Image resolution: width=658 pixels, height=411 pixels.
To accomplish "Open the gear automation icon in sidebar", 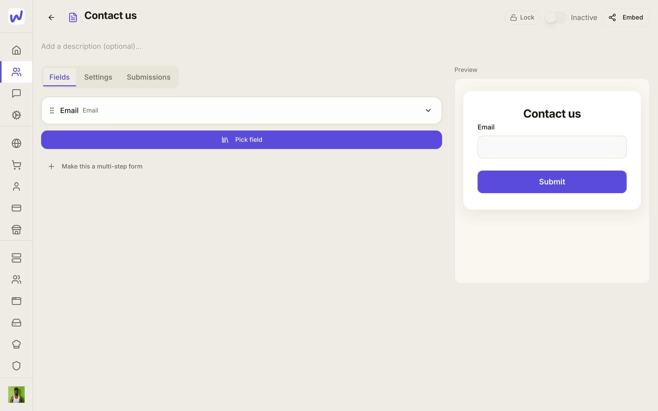I will [x=16, y=115].
